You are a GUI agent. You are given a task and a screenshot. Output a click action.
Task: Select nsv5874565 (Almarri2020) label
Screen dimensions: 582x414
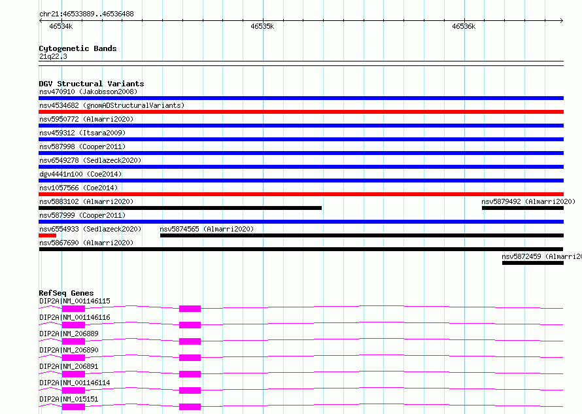(x=207, y=229)
